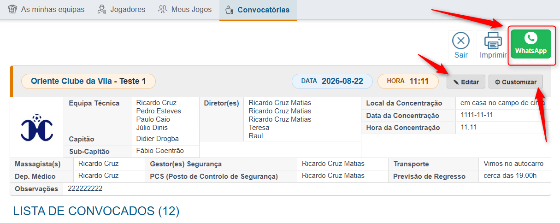Open the As minhas equipas tab
The image size is (560, 223).
(x=46, y=10)
